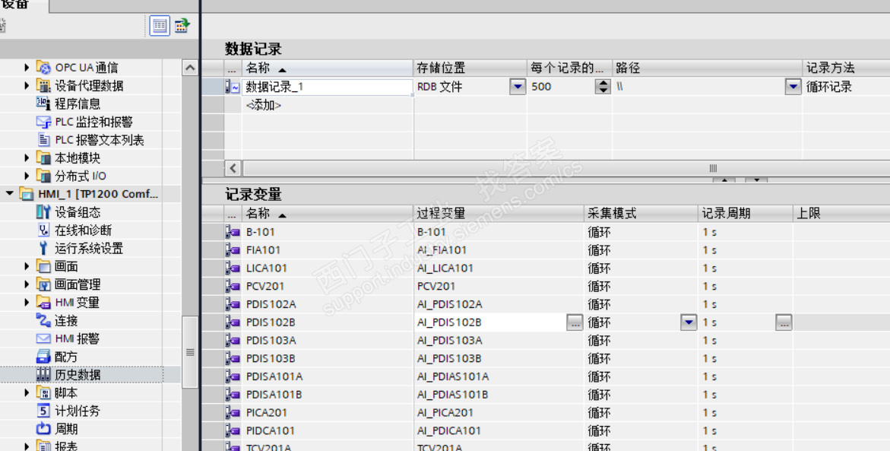This screenshot has height=451, width=890.
Task: Click the 在线和诊断 icon
Action: pyautogui.click(x=44, y=230)
